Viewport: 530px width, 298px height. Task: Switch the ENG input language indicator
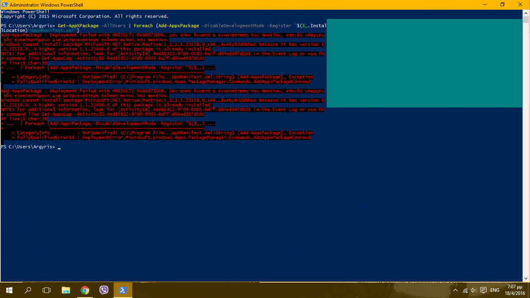click(x=495, y=290)
